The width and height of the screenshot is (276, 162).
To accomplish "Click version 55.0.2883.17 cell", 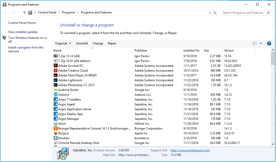I will click(232, 143).
